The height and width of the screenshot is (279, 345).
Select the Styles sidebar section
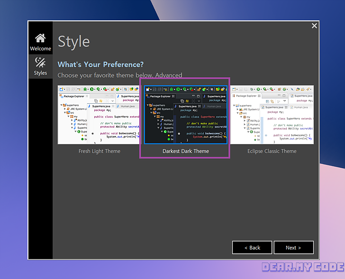(40, 66)
